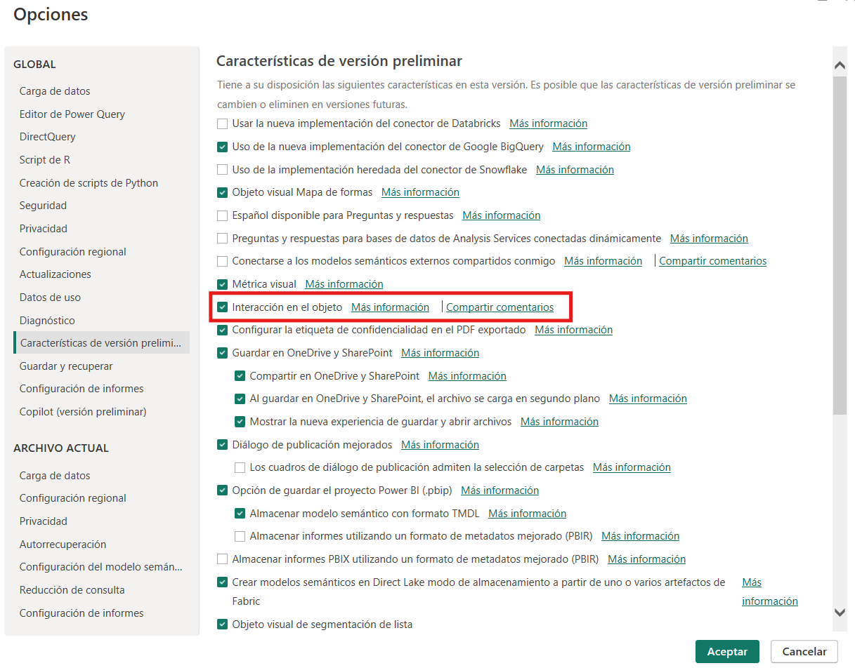Open Compartir comentarios link for Interacción en el objeto
The width and height of the screenshot is (855, 668).
500,307
